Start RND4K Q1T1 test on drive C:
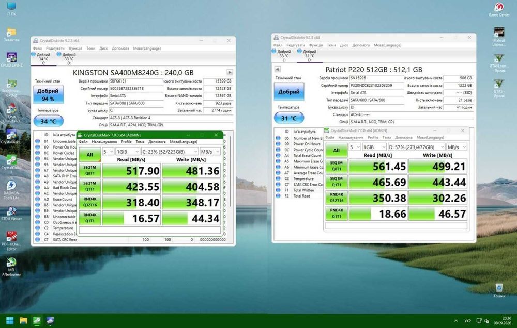 point(89,218)
